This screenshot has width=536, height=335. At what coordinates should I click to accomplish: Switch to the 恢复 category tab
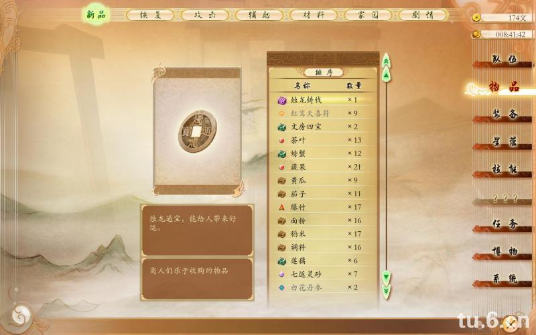[150, 15]
